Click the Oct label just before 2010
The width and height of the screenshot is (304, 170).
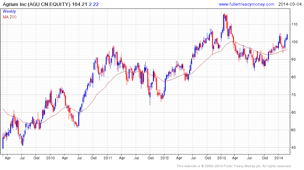click(36, 158)
